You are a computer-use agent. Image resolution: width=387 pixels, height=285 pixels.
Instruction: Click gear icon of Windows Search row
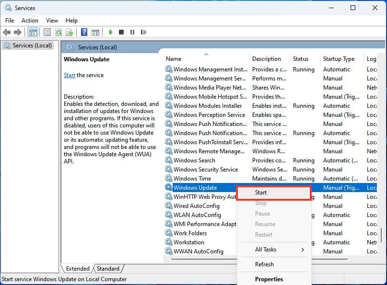coord(169,160)
